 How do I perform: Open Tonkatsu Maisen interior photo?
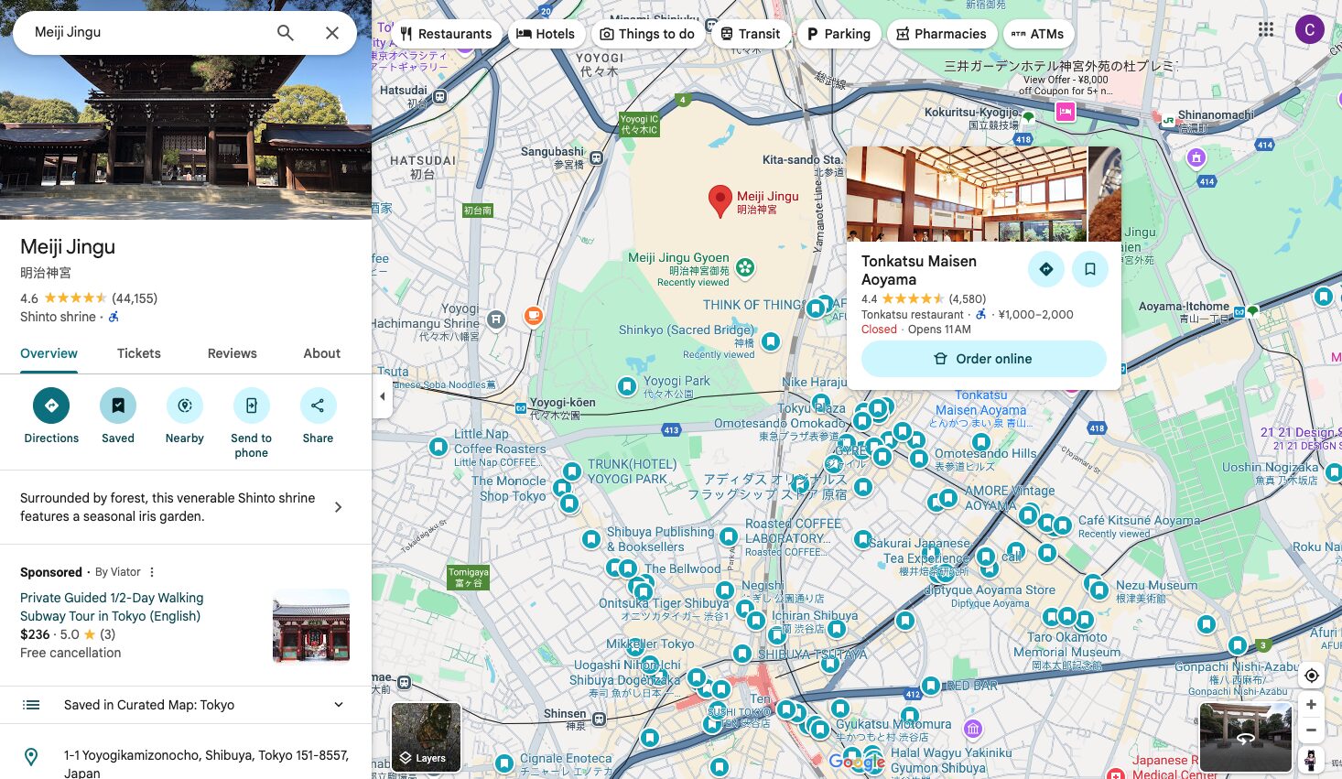click(967, 194)
